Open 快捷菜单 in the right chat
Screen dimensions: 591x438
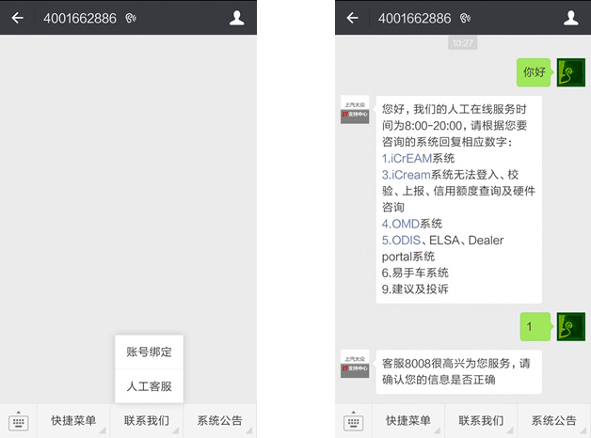coord(408,421)
